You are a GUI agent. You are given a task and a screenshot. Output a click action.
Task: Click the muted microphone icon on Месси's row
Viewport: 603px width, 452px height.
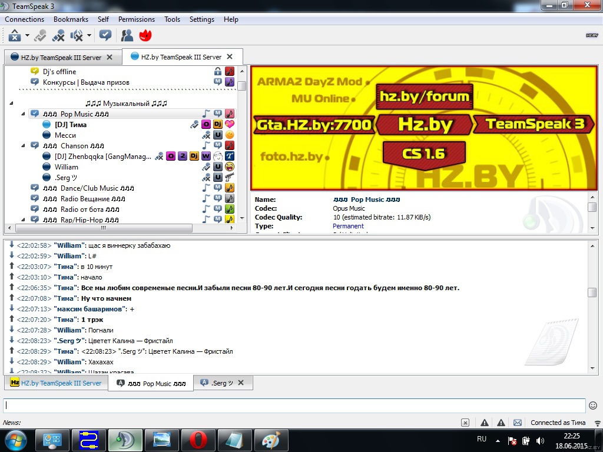206,135
